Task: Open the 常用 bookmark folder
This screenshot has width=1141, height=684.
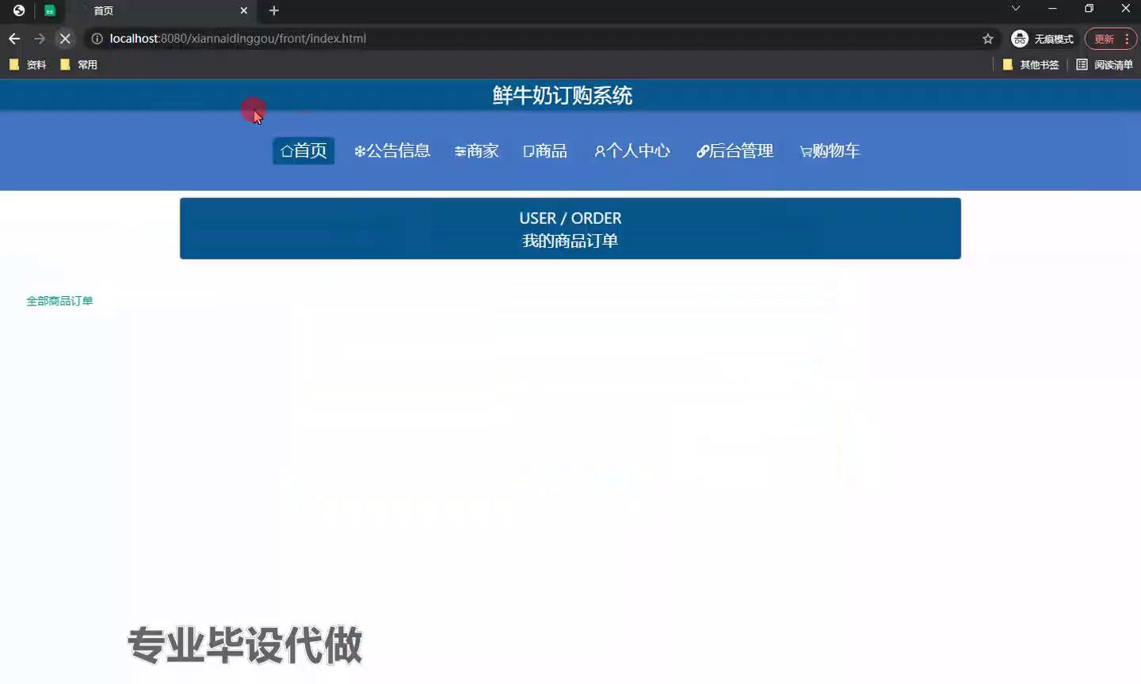Action: coord(79,65)
